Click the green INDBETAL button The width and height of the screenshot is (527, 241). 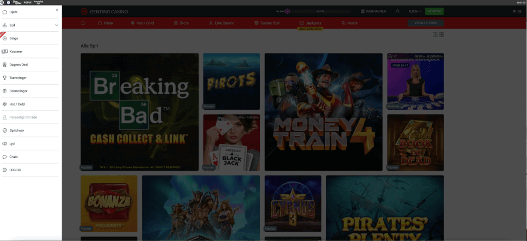434,11
